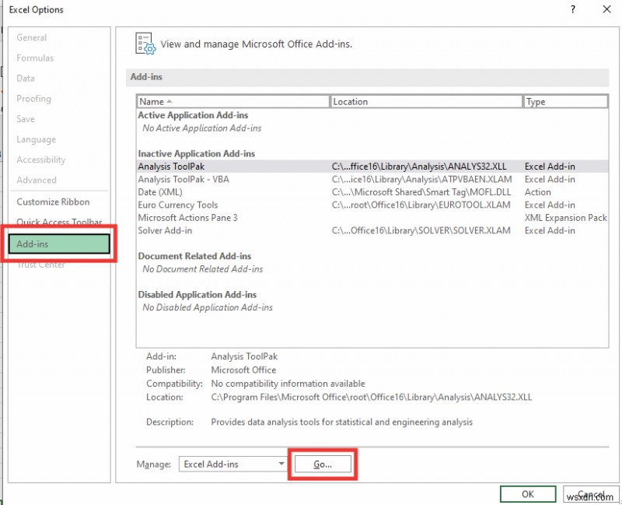The width and height of the screenshot is (622, 505).
Task: Switch to the General options page
Action: point(32,37)
